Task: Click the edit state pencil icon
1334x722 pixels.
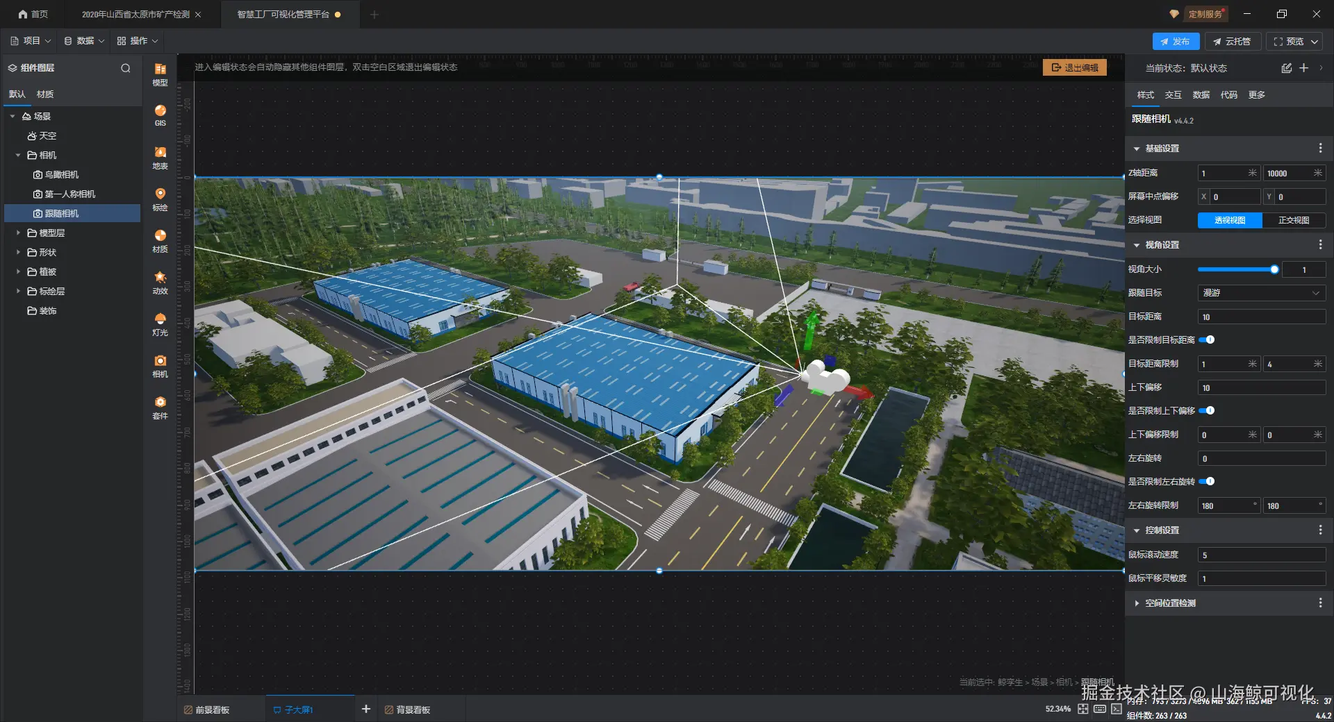Action: pyautogui.click(x=1286, y=68)
